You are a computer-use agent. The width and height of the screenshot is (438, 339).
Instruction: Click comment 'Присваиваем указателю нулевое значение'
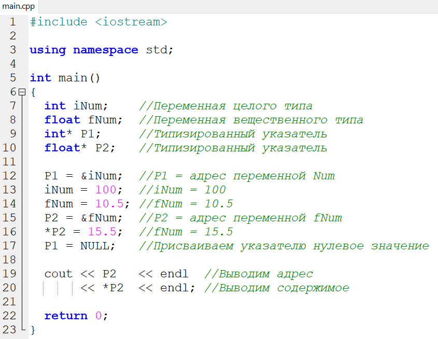click(284, 246)
